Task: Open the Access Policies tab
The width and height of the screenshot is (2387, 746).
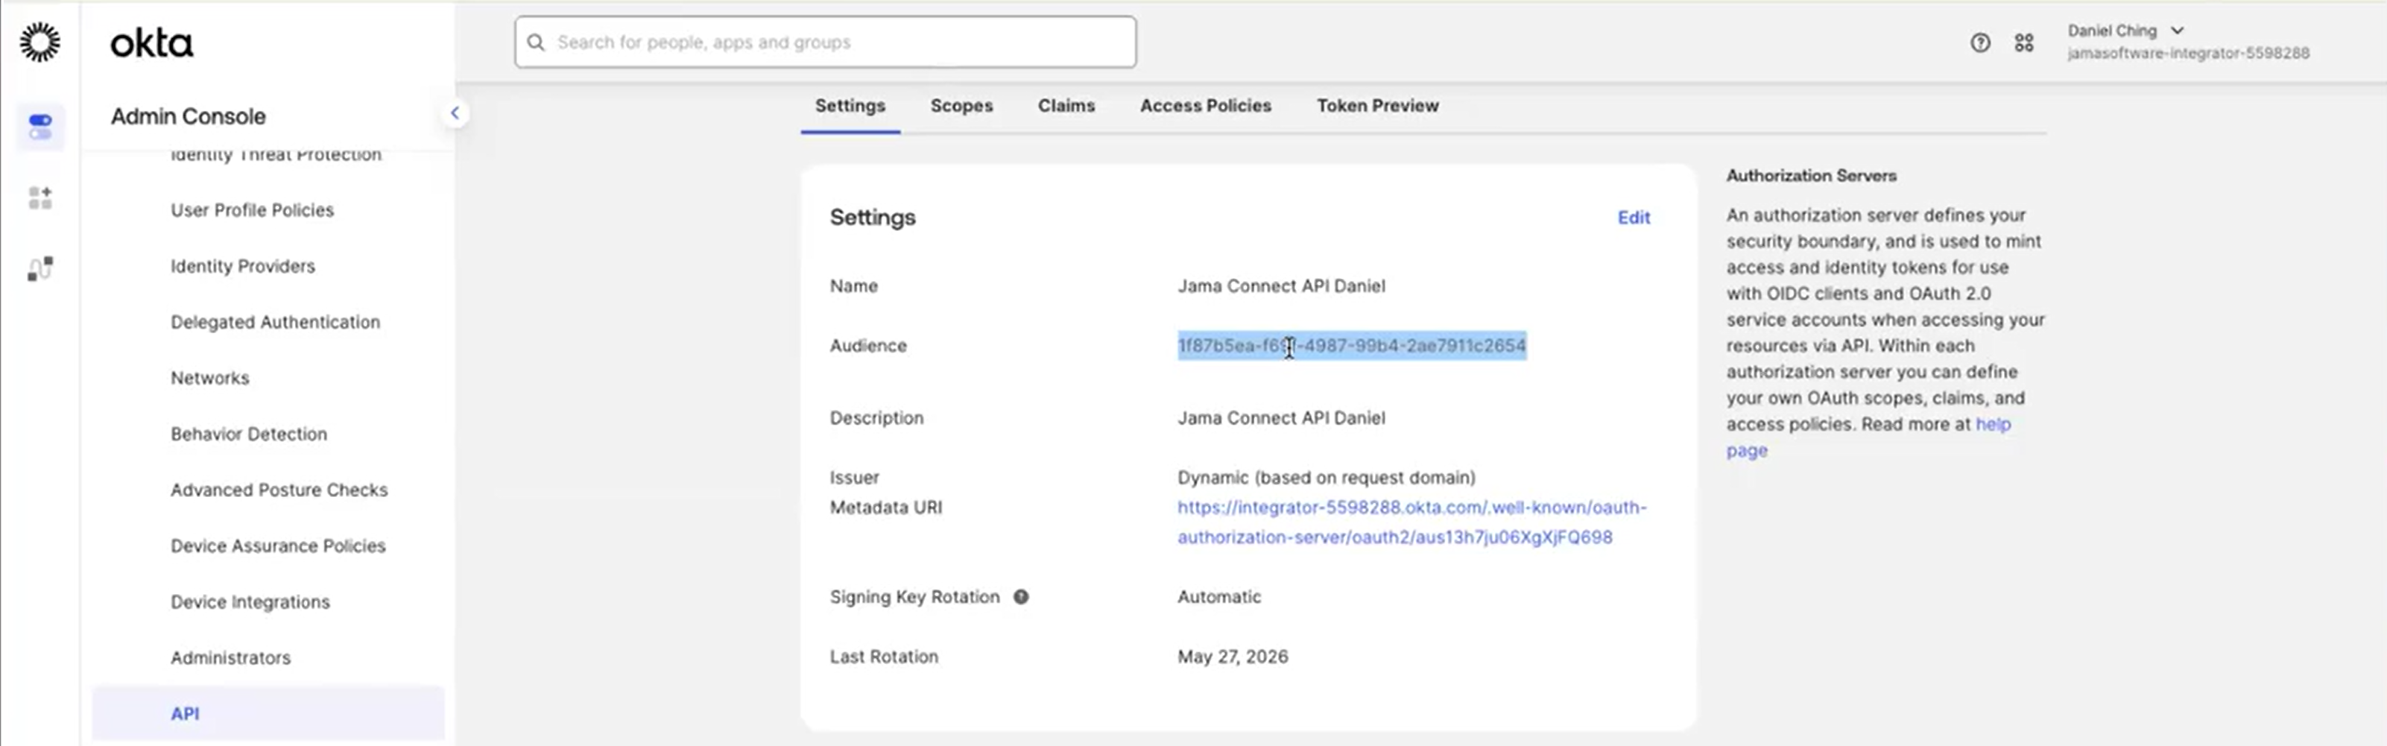Action: pyautogui.click(x=1204, y=106)
